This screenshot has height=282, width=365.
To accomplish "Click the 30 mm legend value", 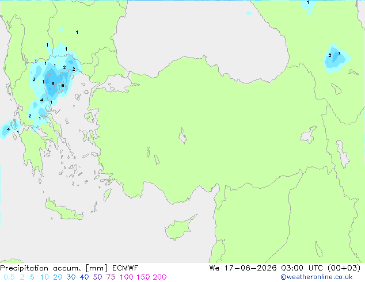I will click(71, 277).
